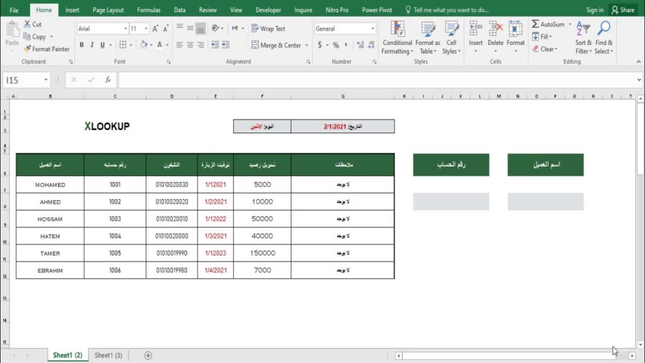
Task: Apply comma style
Action: 346,45
